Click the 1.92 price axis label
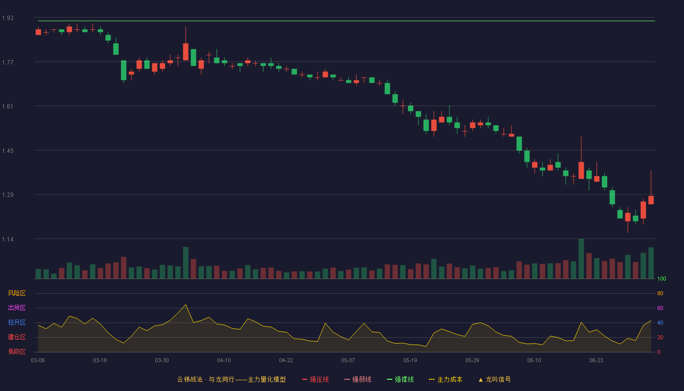 [x=8, y=18]
